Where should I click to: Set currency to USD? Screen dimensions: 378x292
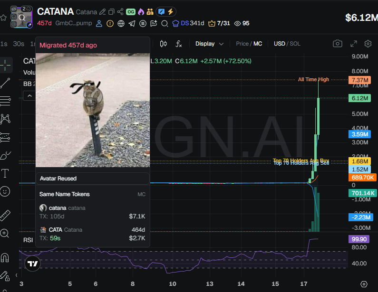pos(280,44)
